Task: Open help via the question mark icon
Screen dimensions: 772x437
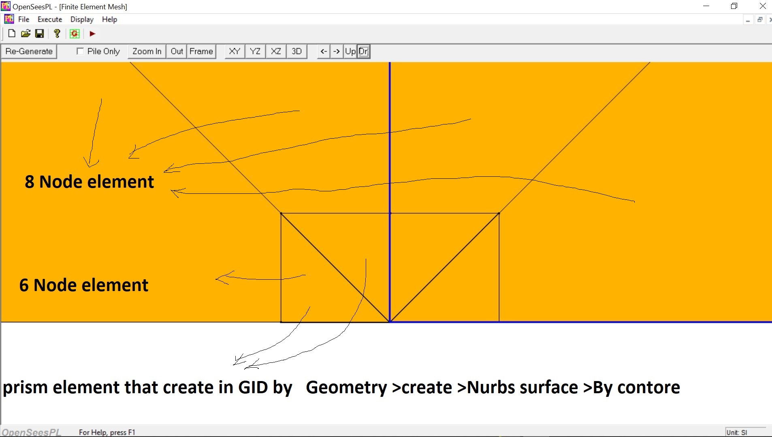Action: pos(57,34)
